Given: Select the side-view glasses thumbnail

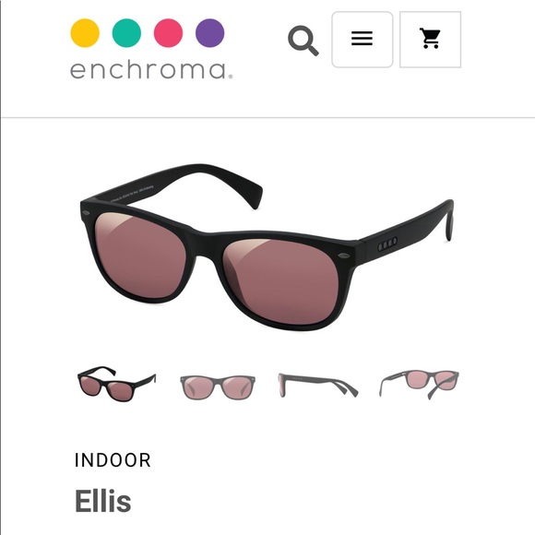Looking at the screenshot, I should pyautogui.click(x=318, y=385).
